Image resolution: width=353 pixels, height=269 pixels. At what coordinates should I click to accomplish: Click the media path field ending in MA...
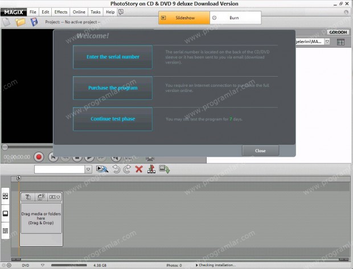pyautogui.click(x=310, y=41)
